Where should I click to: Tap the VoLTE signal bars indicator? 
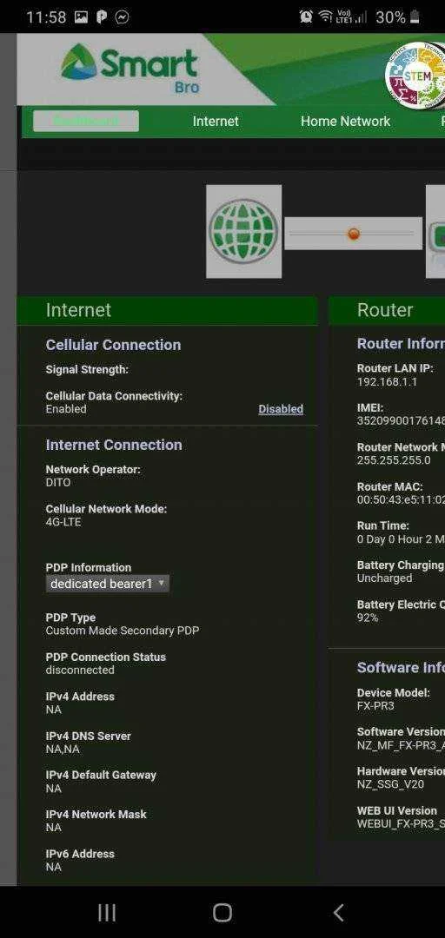point(352,17)
